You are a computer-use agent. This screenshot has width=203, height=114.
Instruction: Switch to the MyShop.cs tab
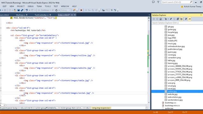point(21,15)
